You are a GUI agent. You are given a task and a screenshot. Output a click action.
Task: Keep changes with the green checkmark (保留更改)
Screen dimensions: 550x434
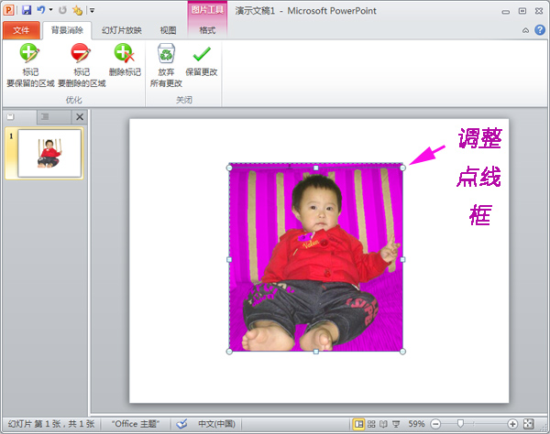click(x=202, y=60)
